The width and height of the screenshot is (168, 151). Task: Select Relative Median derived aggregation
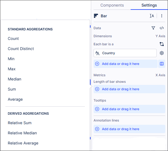coord(22,133)
